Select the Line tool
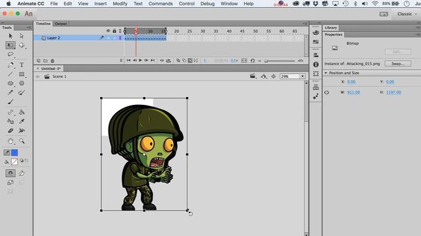The width and height of the screenshot is (421, 236). (x=11, y=74)
